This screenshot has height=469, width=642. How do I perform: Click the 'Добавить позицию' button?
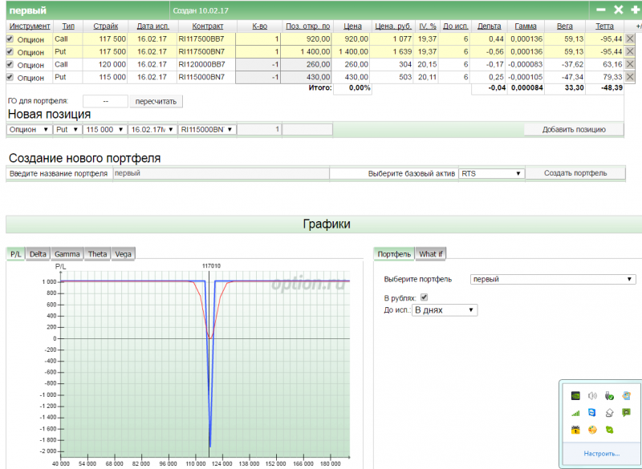[x=573, y=129]
